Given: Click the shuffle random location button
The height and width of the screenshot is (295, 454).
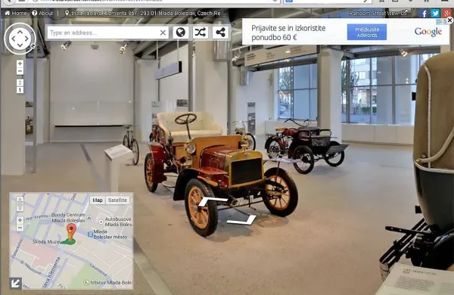Looking at the screenshot, I should [201, 32].
